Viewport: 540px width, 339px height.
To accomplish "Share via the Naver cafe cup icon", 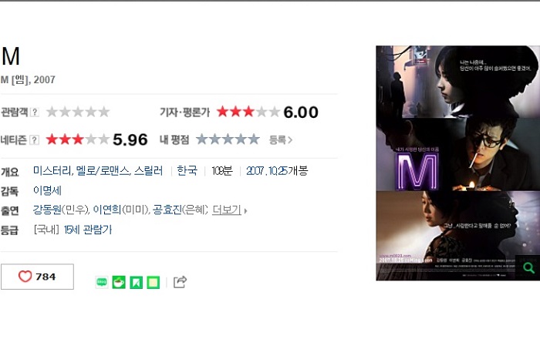I will [119, 282].
